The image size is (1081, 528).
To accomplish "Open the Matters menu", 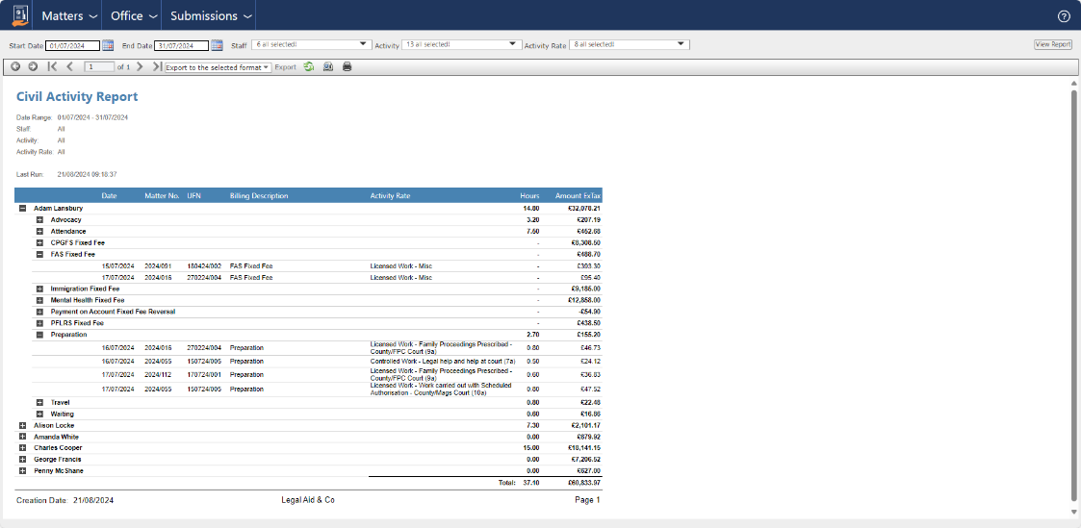I will coord(68,15).
